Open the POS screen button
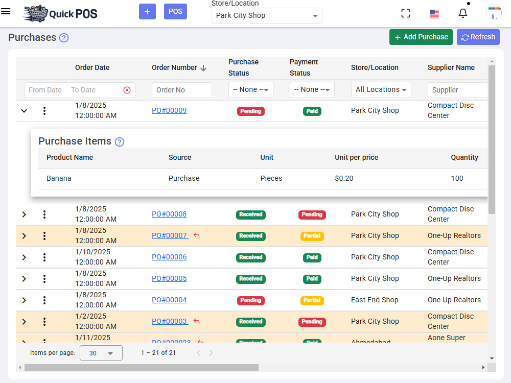 (x=175, y=11)
